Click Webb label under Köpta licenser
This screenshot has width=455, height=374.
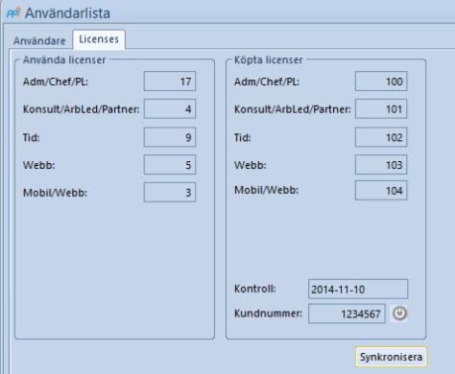(251, 165)
